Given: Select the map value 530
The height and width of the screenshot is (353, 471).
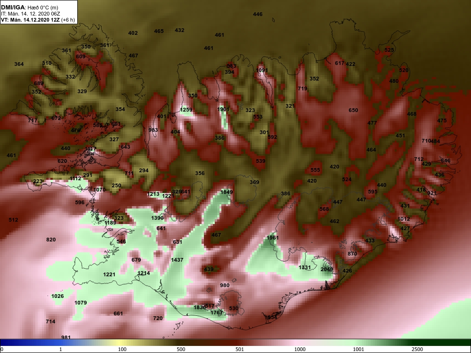Looking at the screenshot, I should pyautogui.click(x=234, y=308).
